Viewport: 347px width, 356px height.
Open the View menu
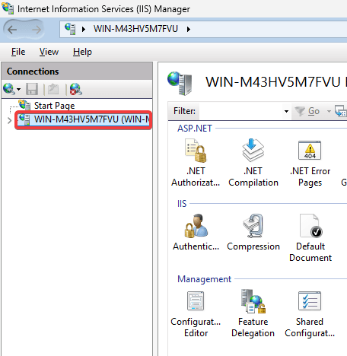coord(49,52)
